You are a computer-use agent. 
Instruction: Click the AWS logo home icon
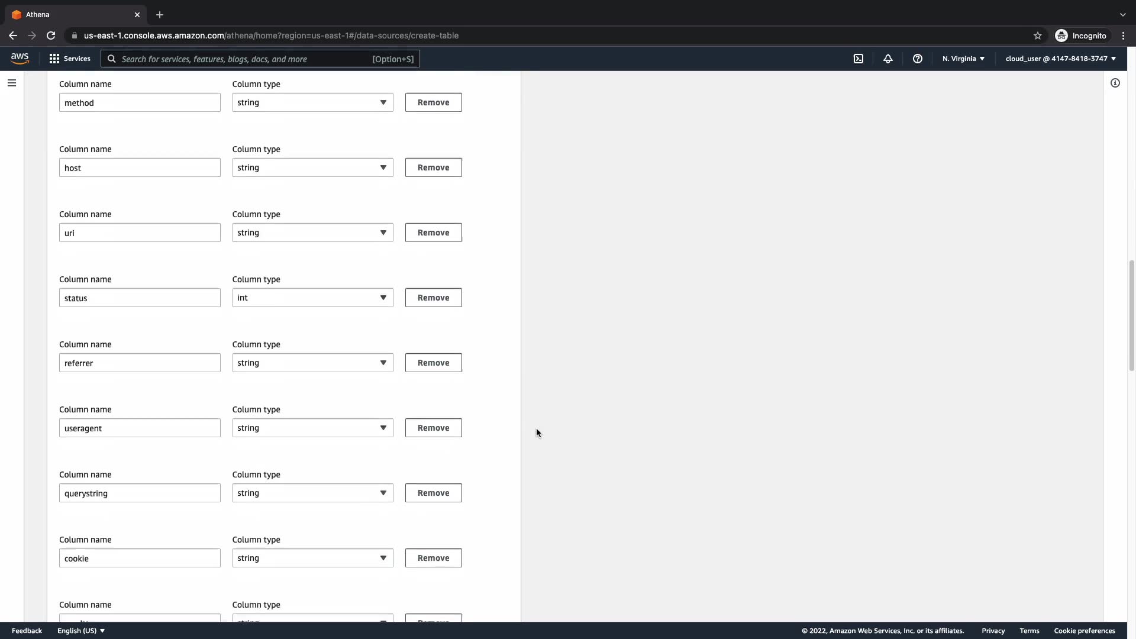[20, 58]
